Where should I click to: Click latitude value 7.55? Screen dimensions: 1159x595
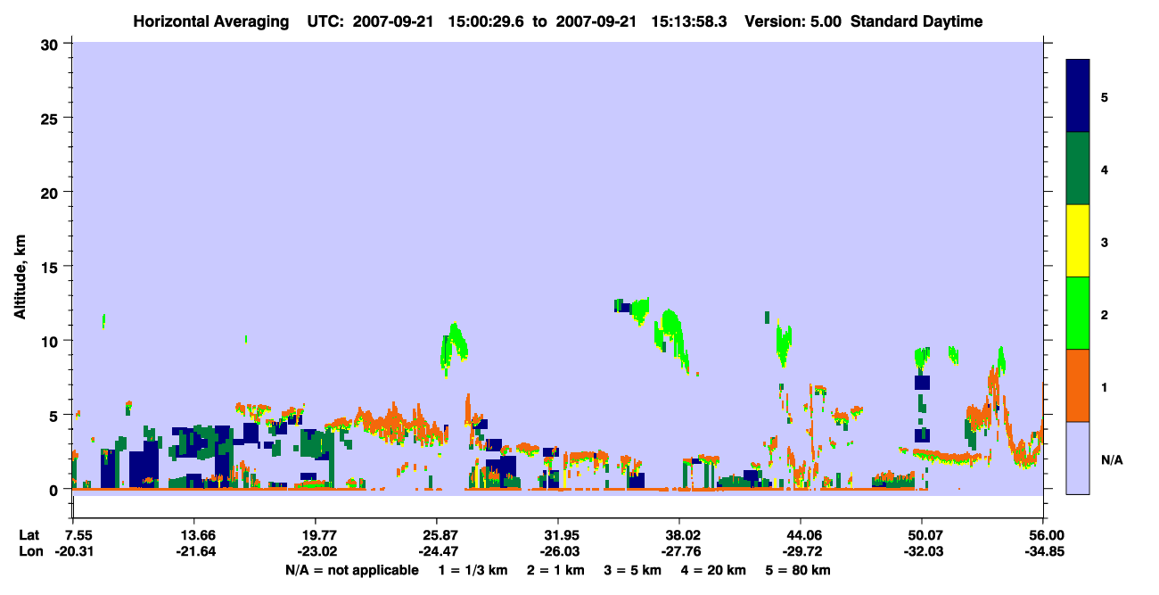79,535
